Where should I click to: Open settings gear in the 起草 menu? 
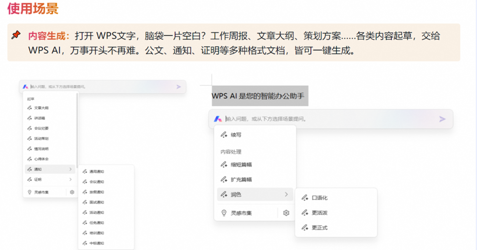click(72, 192)
